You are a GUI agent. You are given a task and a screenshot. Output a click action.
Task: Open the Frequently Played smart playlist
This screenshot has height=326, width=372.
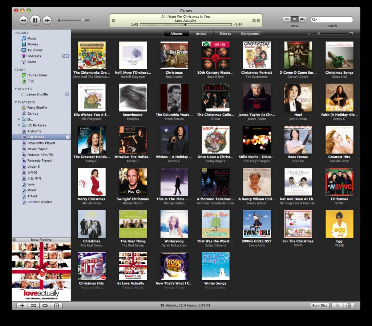click(x=41, y=143)
